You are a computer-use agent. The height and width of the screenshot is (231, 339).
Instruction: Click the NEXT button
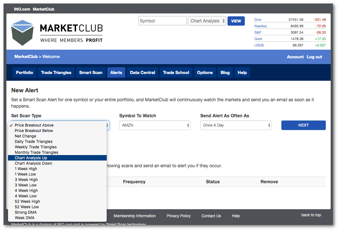tap(303, 125)
